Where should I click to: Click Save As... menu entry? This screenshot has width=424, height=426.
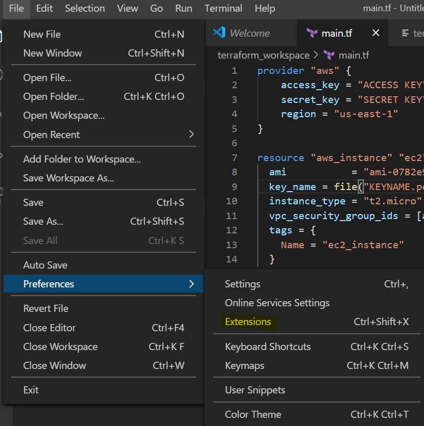103,222
